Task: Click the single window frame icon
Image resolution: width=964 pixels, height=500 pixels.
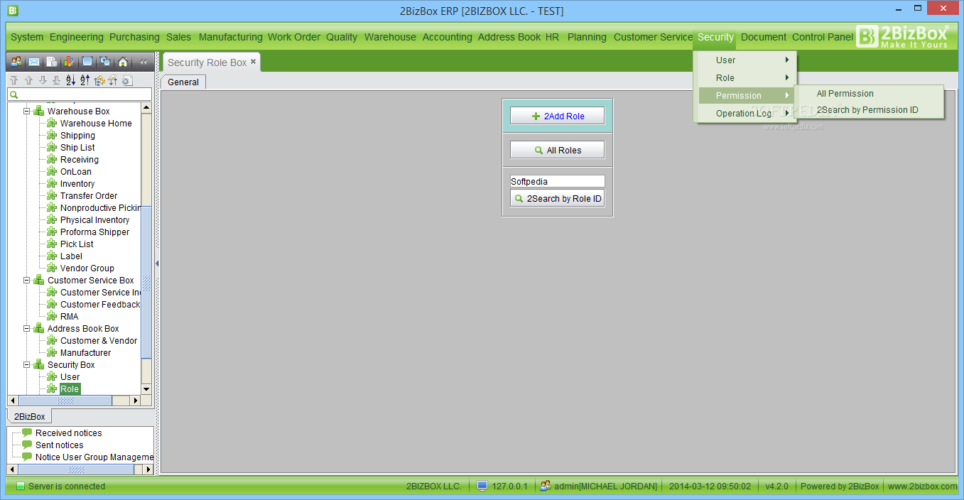Action: coord(87,62)
